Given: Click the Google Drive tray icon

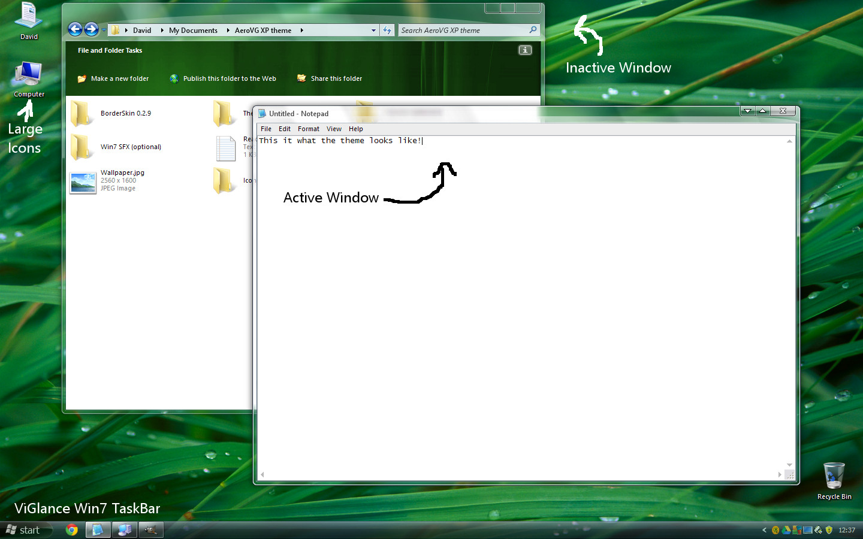Looking at the screenshot, I should (786, 530).
